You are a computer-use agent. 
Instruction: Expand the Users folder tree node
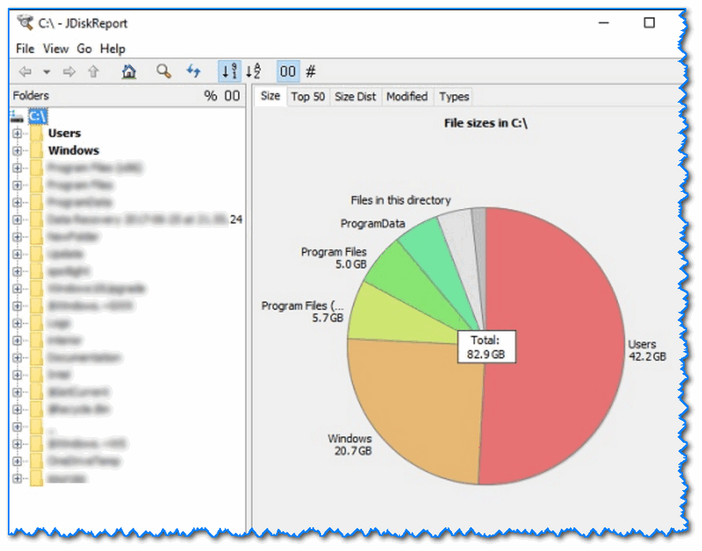pyautogui.click(x=17, y=133)
